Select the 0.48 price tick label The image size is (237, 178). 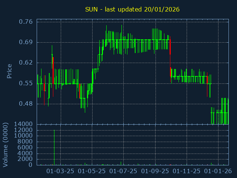[25, 104]
